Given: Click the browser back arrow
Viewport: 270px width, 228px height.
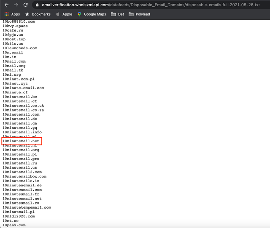Looking at the screenshot, I should click(x=7, y=5).
